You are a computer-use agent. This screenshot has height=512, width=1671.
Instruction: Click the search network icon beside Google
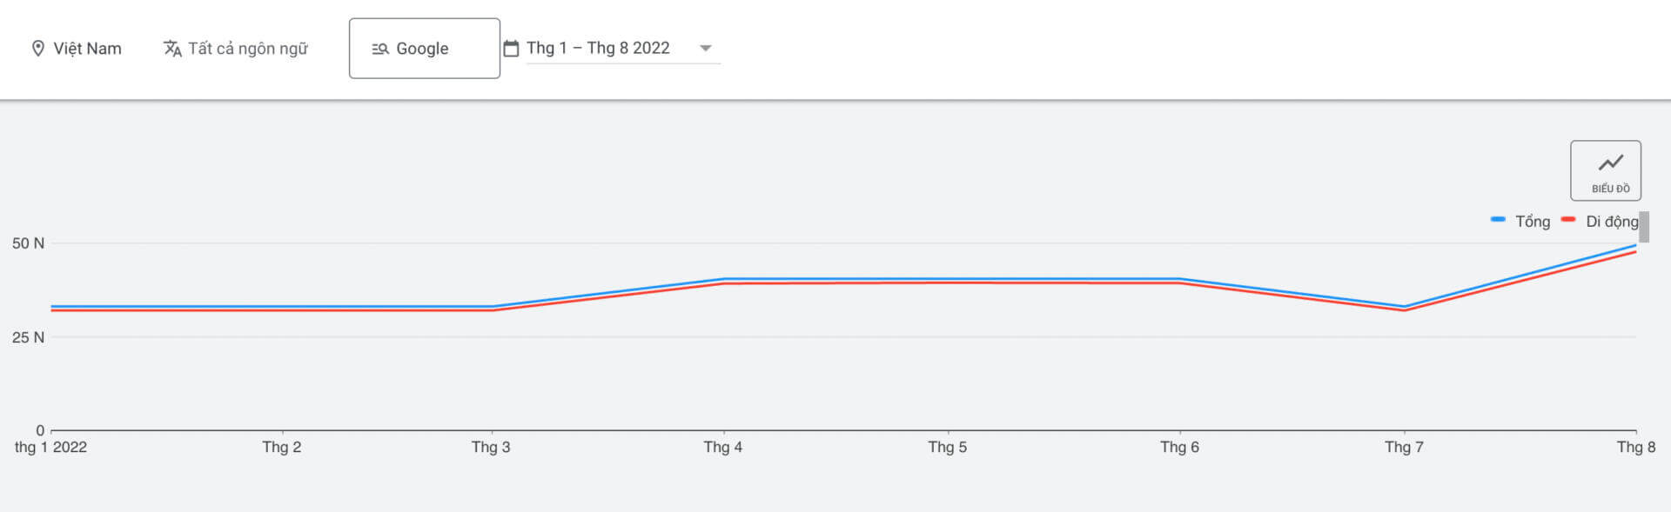[380, 49]
